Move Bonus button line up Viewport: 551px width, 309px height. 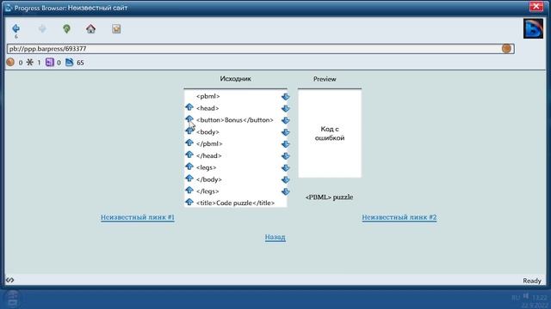[x=189, y=119]
